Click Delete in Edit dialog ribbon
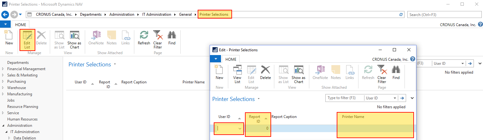Screen dimensions: 483x140 point(265,72)
